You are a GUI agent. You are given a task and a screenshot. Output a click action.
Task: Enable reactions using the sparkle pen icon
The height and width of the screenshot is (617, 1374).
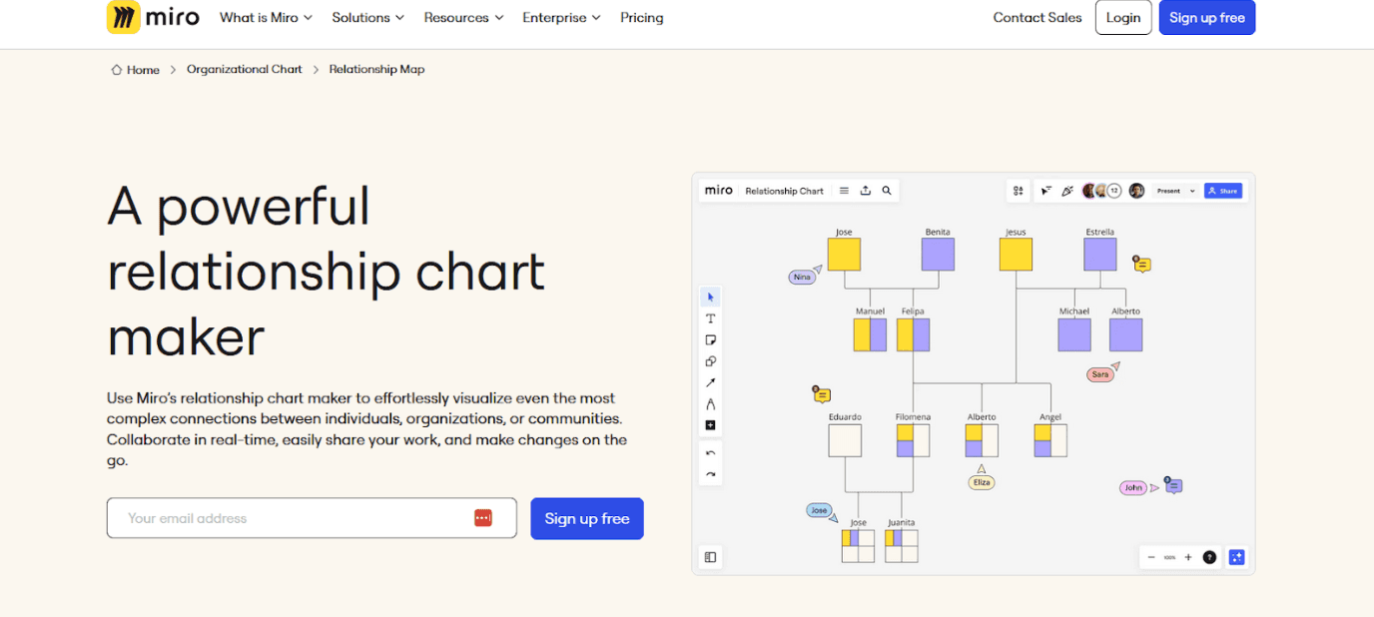[x=1066, y=190]
